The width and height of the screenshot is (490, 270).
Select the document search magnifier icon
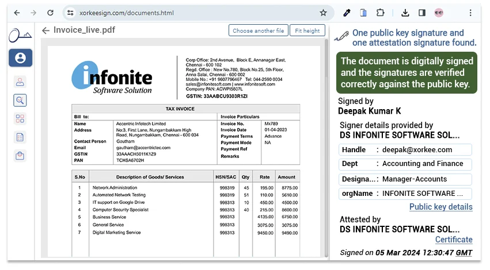[x=20, y=101]
